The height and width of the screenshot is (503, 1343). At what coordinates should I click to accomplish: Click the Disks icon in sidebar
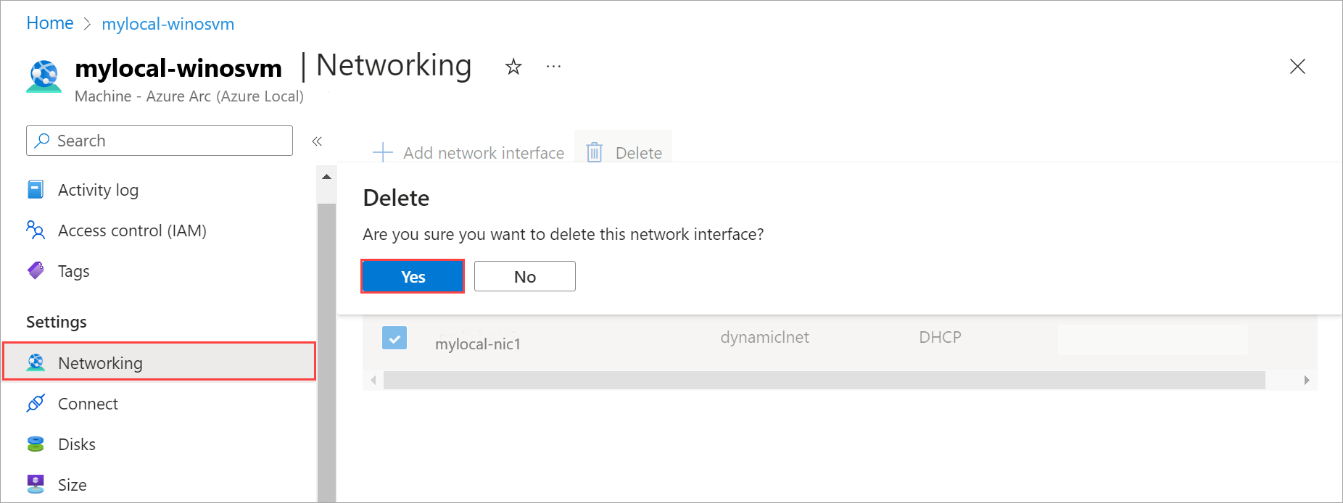point(36,444)
